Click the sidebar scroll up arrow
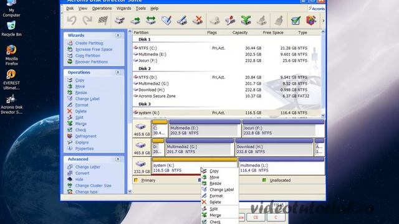The image size is (399, 224). pos(130,32)
